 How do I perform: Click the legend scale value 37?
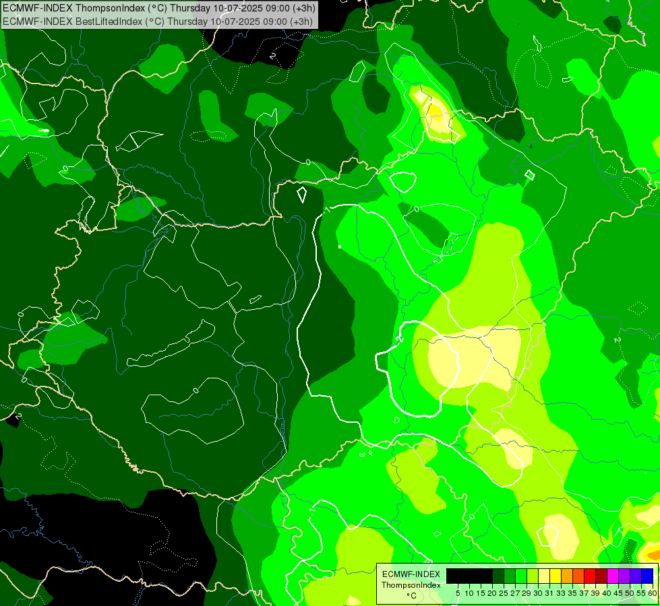[584, 593]
